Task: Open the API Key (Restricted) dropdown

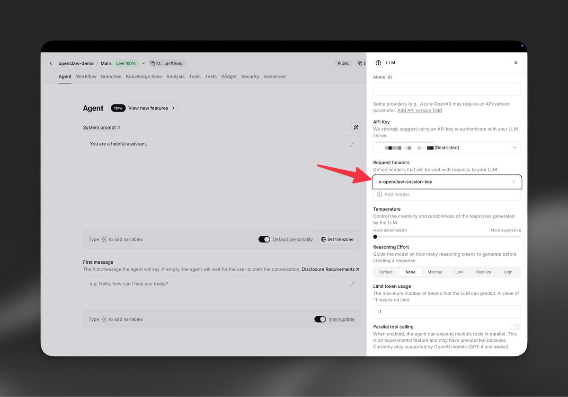Action: 447,148
